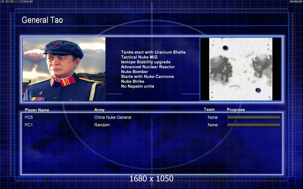The width and height of the screenshot is (303, 189).
Task: Click the Player Name column header
Action: (x=37, y=110)
